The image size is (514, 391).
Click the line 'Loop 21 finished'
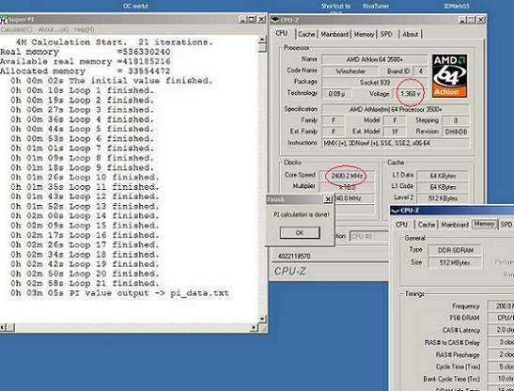pyautogui.click(x=85, y=284)
